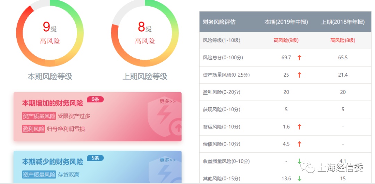
Task: Click the 本期(2019年中报) column header
Action: click(x=286, y=22)
